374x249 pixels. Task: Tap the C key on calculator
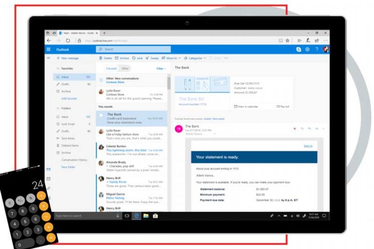pyautogui.click(x=10, y=203)
